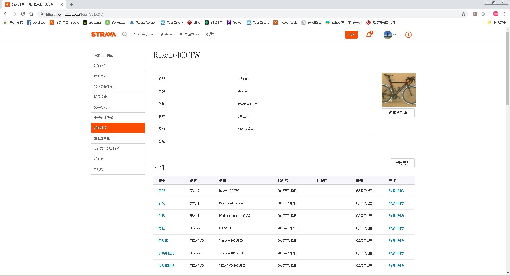This screenshot has height=276, width=510.
Task: Open the ptt.cc bookmark
Action: tap(194, 23)
